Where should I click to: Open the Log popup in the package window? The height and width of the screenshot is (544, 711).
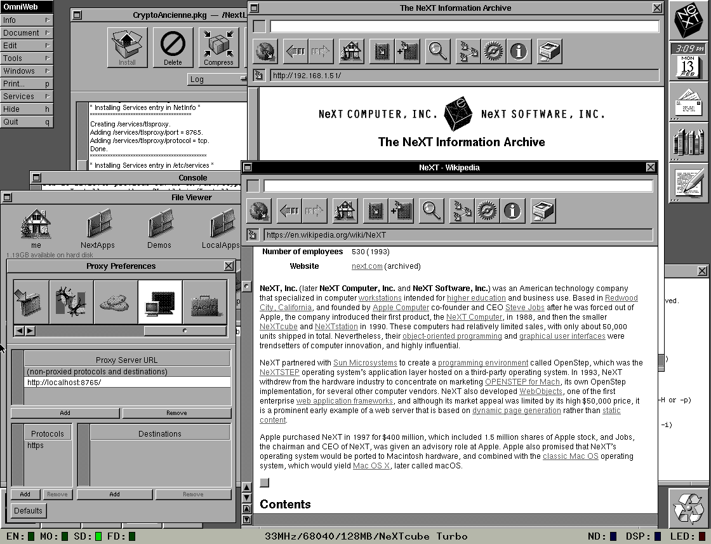pos(217,79)
